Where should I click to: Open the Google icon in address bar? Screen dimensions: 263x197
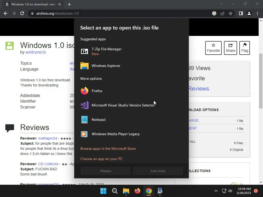[x=214, y=13]
